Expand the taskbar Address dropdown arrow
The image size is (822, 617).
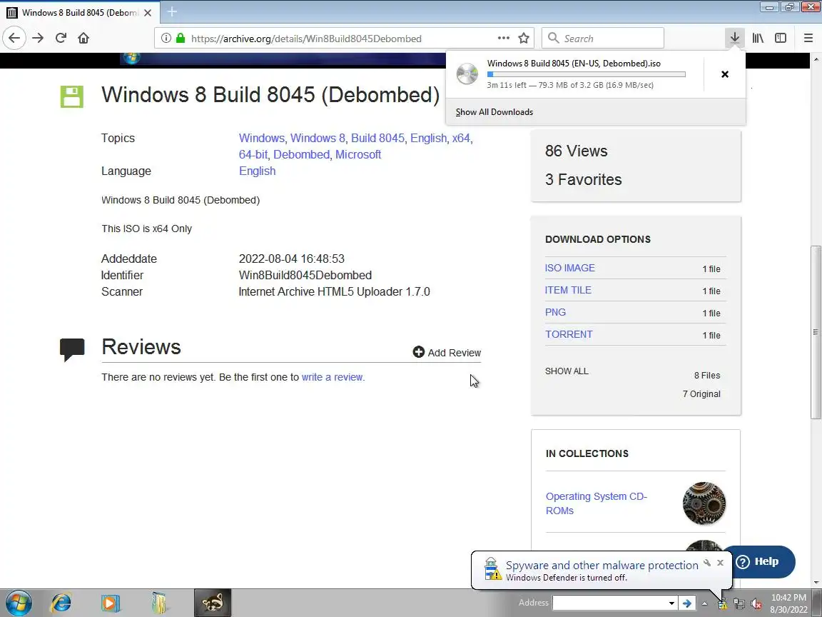(671, 603)
